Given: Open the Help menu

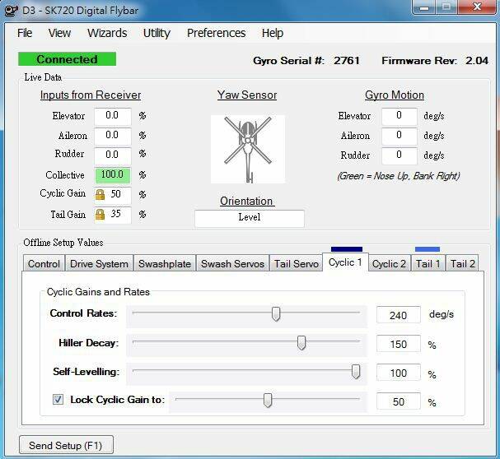Looking at the screenshot, I should (x=273, y=33).
